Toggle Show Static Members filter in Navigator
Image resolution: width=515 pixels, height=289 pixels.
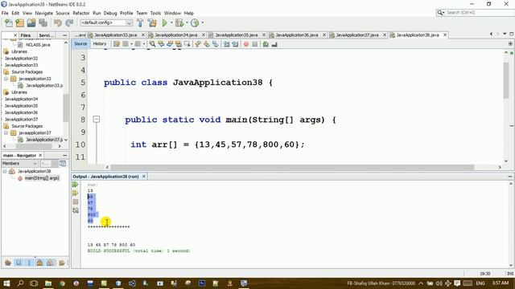click(x=29, y=263)
